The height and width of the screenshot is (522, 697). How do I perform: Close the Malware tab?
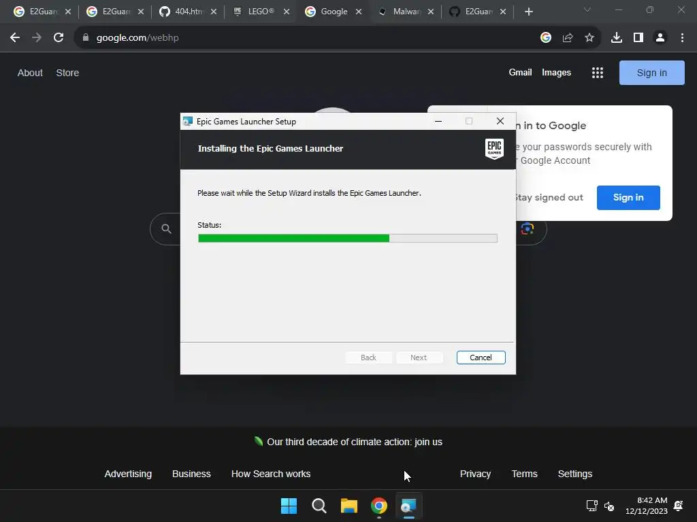(x=430, y=12)
